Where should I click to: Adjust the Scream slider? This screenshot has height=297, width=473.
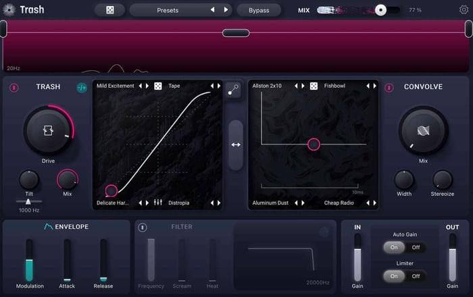click(182, 261)
